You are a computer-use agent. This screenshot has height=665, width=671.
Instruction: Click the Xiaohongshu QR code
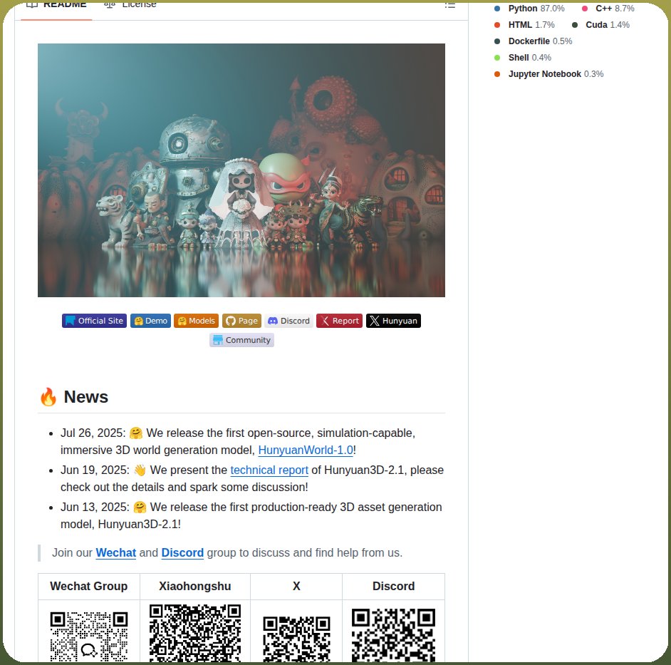(x=195, y=633)
